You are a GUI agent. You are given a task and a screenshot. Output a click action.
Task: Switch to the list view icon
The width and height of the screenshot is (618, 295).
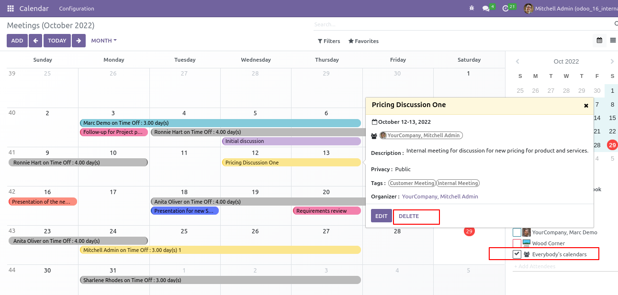613,40
